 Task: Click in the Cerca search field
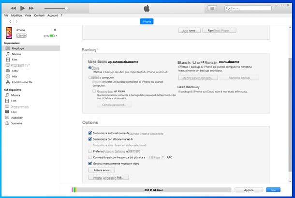(x=248, y=8)
